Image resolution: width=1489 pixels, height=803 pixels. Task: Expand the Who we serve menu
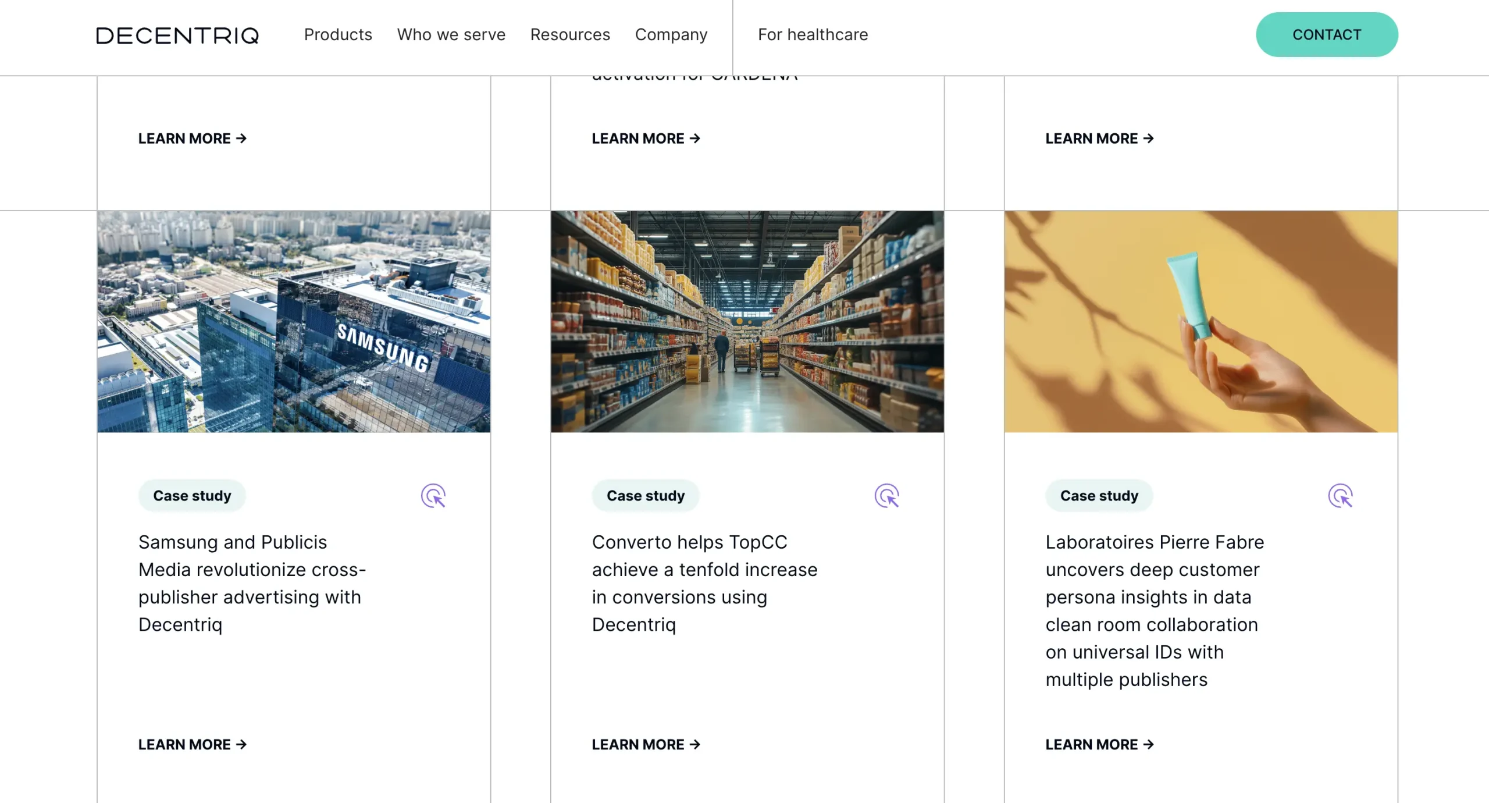pyautogui.click(x=451, y=35)
